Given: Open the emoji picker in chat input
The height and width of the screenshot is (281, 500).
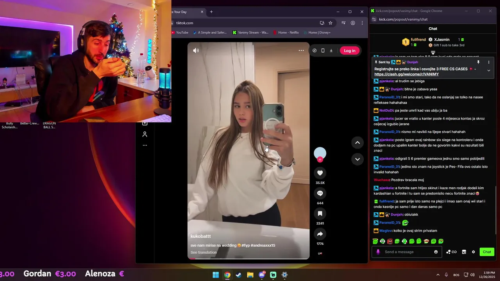Looking at the screenshot, I should pos(436,252).
